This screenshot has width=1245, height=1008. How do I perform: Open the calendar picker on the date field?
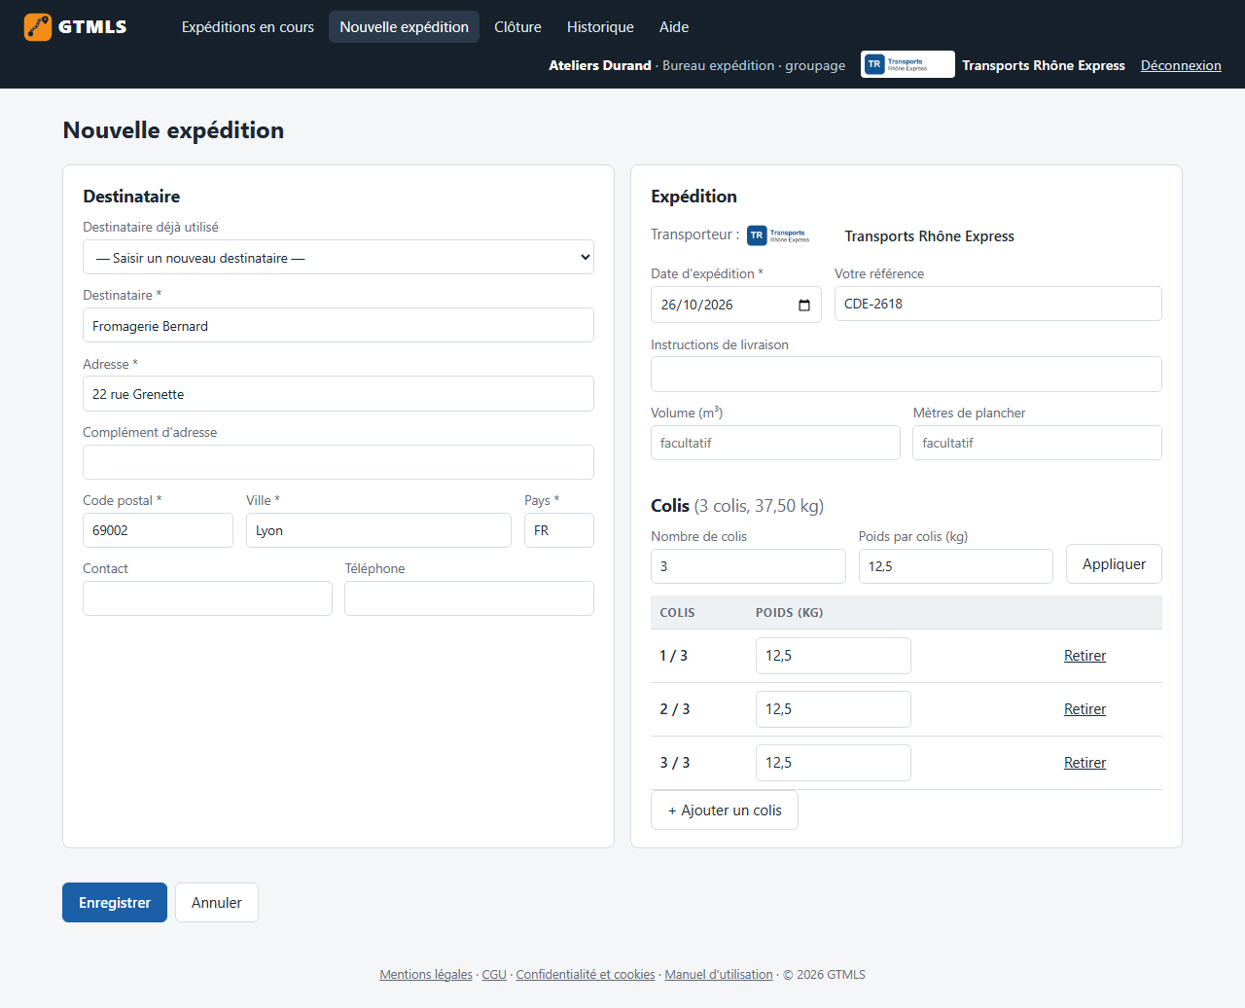coord(804,306)
